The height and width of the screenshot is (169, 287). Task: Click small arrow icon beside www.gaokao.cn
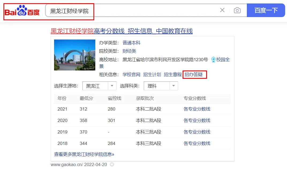[x=112, y=164]
